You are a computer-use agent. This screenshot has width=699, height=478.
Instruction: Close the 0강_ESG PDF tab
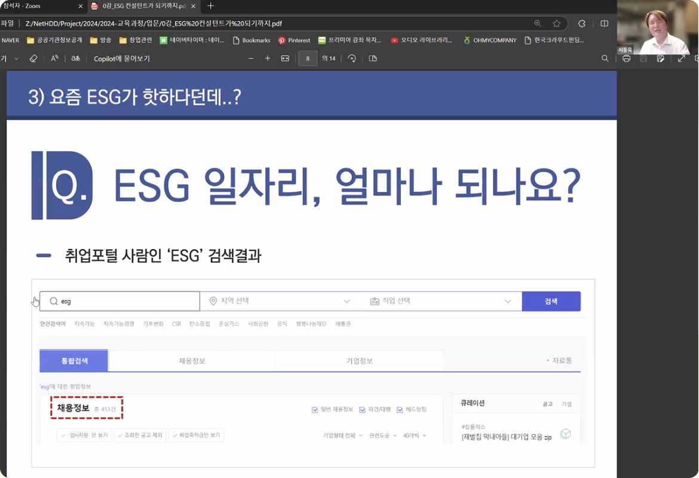193,6
